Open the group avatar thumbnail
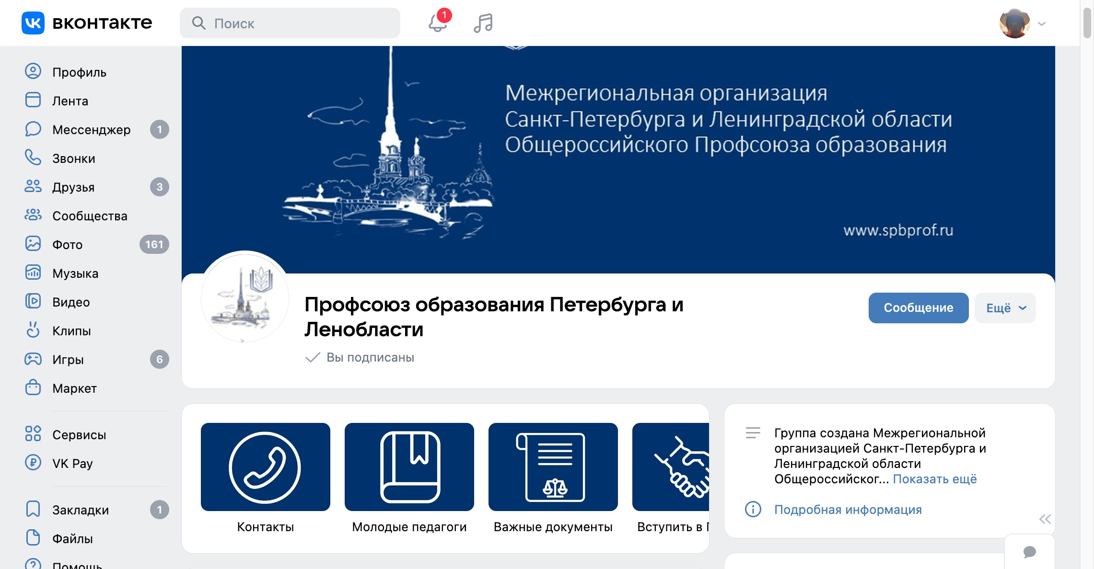Viewport: 1094px width, 569px height. point(245,297)
